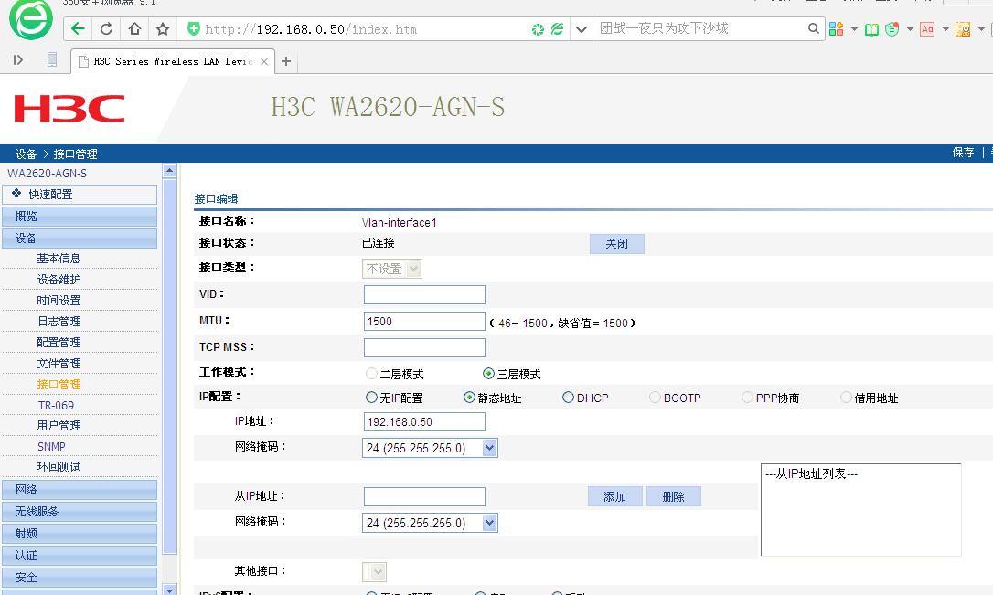Click the red Aa translation icon
This screenshot has height=595, width=993.
[x=927, y=29]
